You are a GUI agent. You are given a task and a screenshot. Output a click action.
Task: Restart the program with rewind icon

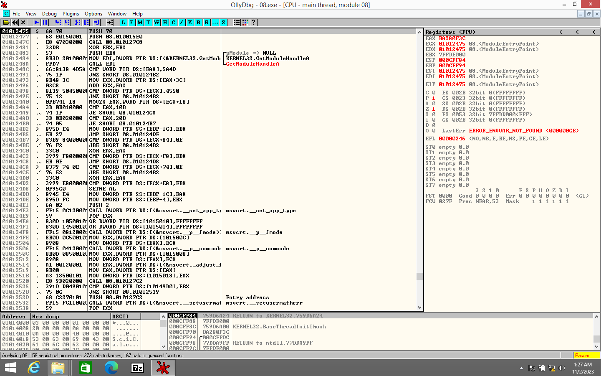click(x=15, y=23)
